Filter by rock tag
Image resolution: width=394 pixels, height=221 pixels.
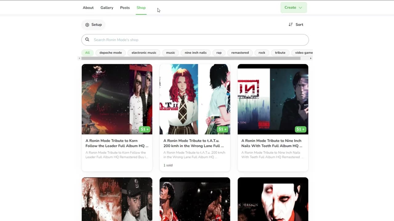262,53
